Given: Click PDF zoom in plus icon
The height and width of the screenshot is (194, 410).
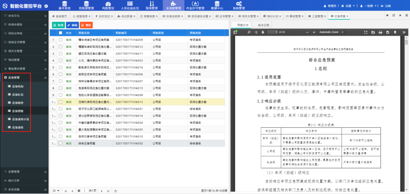Looking at the screenshot, I should click(314, 32).
